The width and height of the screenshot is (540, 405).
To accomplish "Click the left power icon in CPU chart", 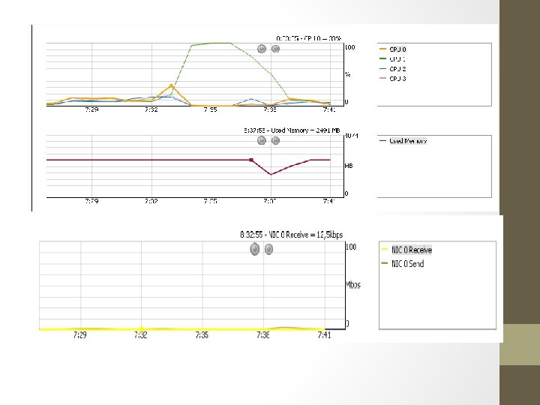I will tap(262, 49).
